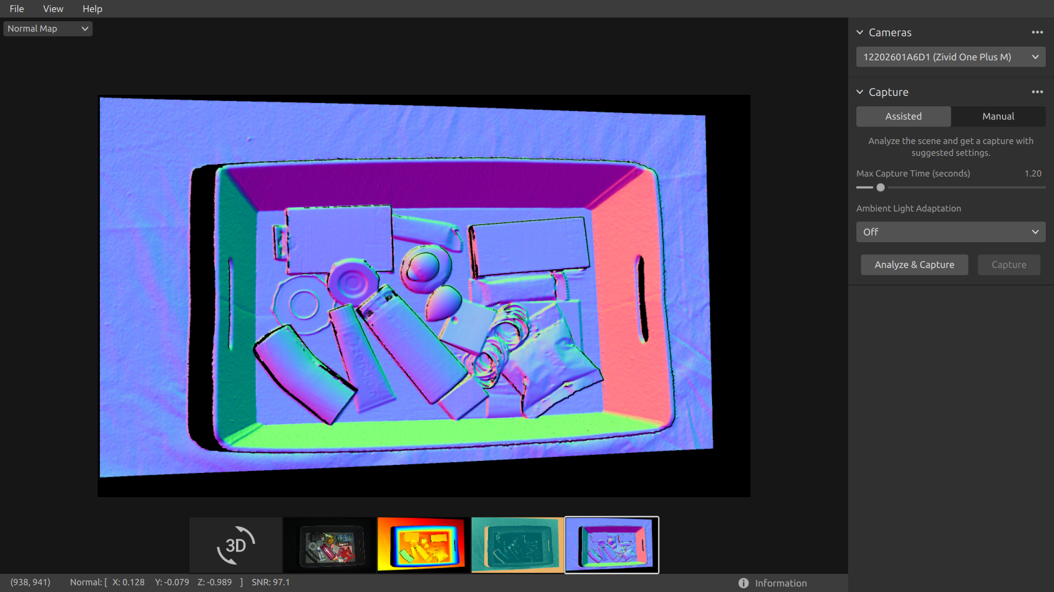Image resolution: width=1054 pixels, height=592 pixels.
Task: Click the main normal map image view
Action: point(424,296)
